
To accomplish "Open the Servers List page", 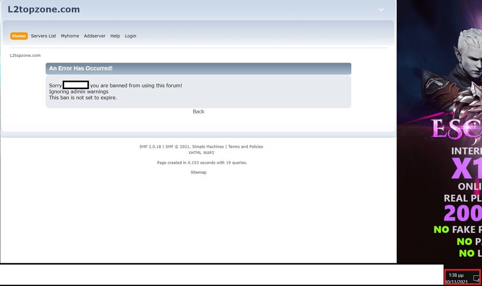I will (x=43, y=36).
